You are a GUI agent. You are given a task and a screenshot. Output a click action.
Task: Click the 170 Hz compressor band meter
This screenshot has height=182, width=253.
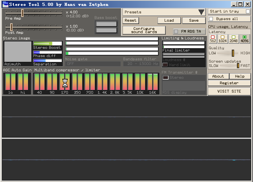(65, 82)
